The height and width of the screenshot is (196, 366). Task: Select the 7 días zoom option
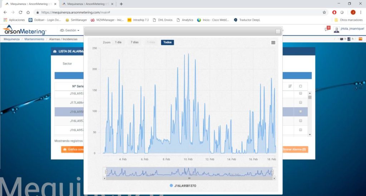tap(134, 42)
